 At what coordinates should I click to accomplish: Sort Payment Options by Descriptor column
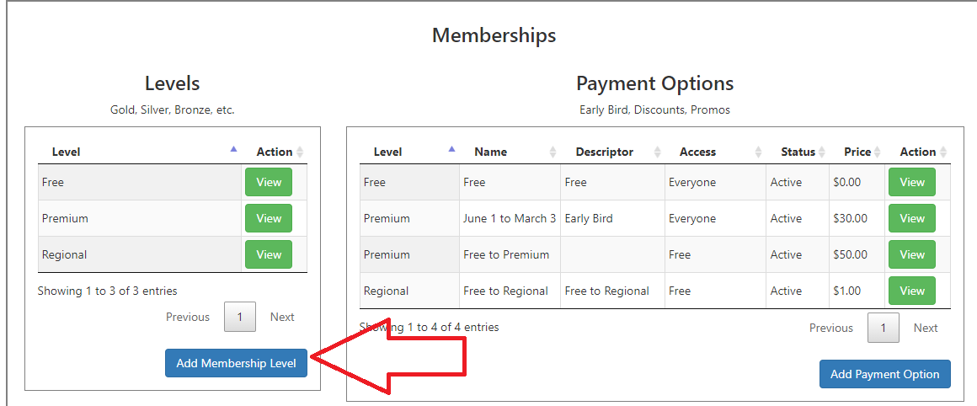pyautogui.click(x=610, y=152)
